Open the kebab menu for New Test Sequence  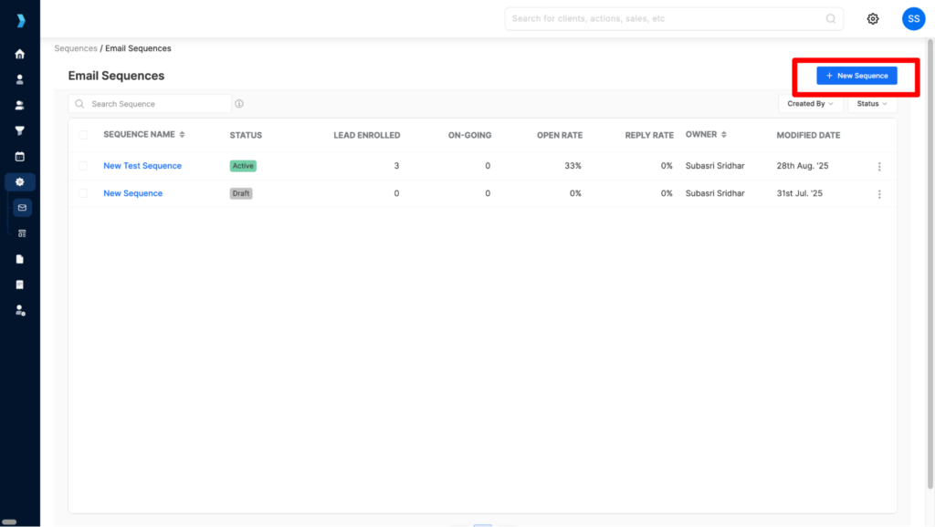879,166
